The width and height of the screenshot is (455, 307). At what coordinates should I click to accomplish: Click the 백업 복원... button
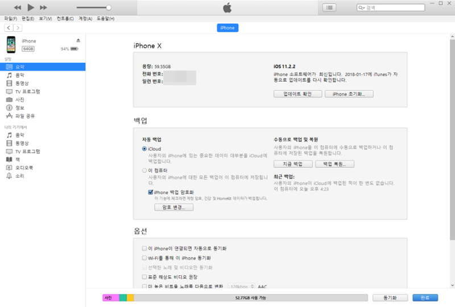[x=334, y=164]
